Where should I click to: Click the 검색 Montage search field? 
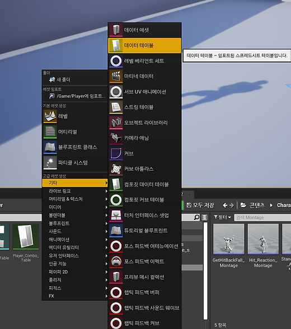(x=262, y=217)
